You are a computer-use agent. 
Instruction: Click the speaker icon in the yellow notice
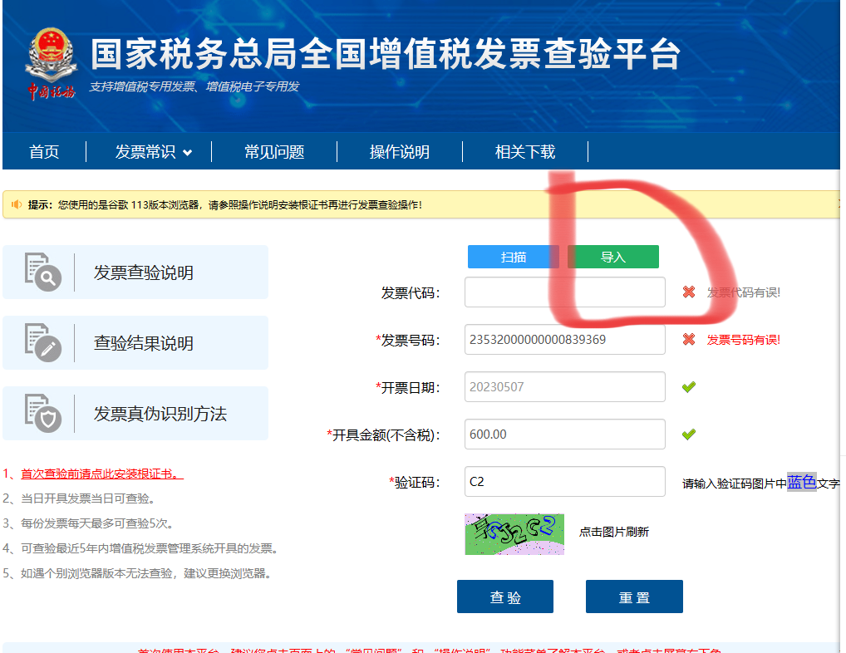(17, 204)
